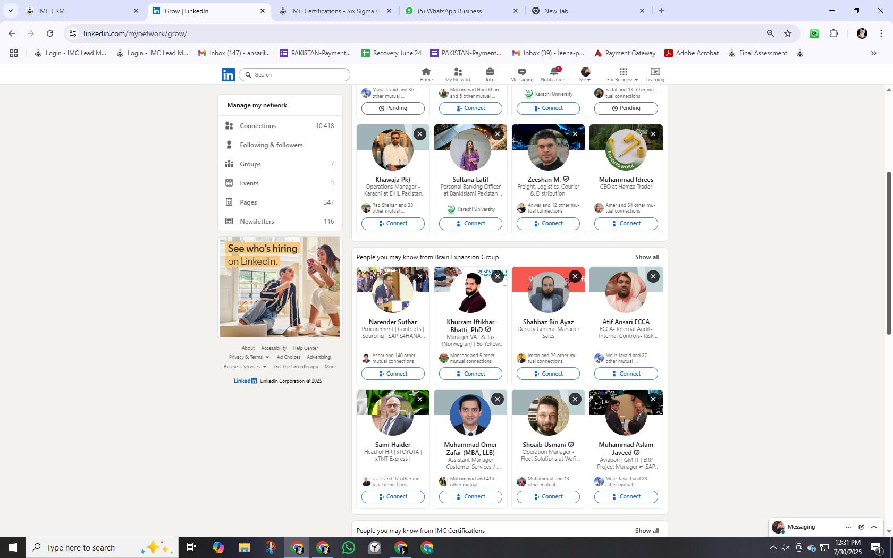Open Help Center footer link

tap(305, 348)
